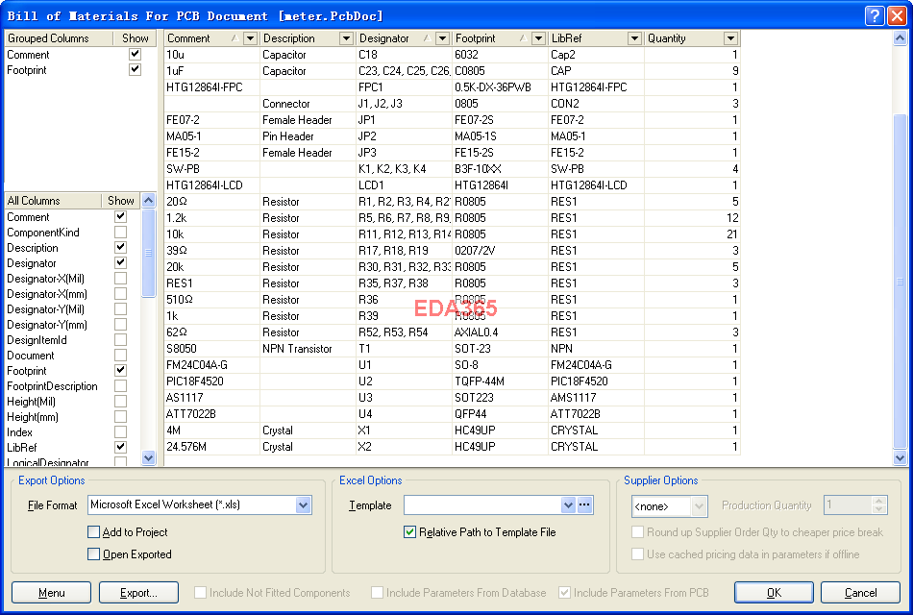The height and width of the screenshot is (615, 913).
Task: Open the Supplier none dropdown
Action: click(x=699, y=506)
